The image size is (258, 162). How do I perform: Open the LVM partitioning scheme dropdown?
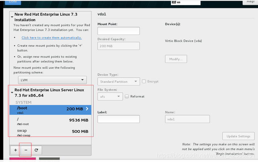pyautogui.click(x=52, y=80)
